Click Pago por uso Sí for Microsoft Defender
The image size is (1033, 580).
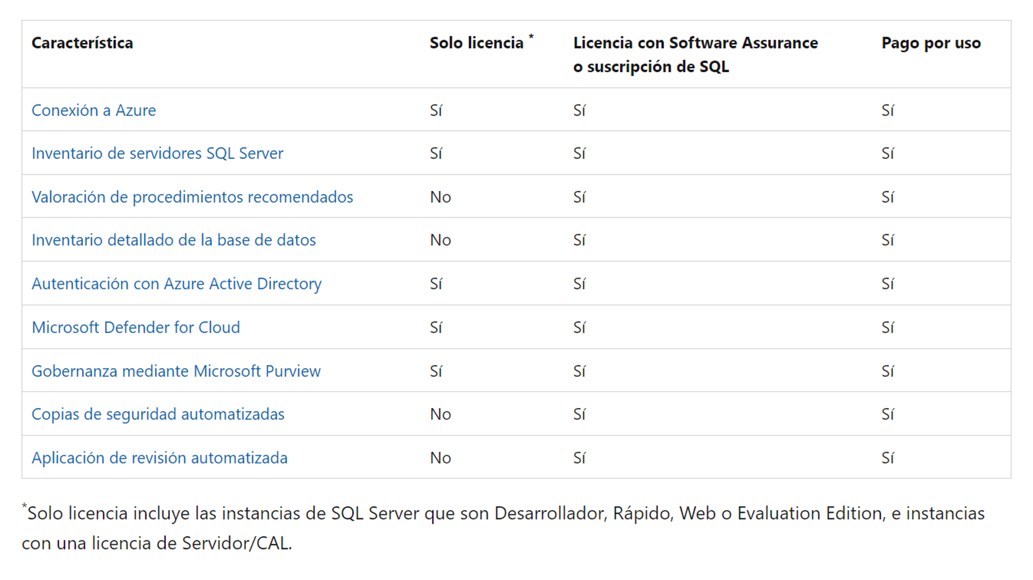pyautogui.click(x=888, y=327)
